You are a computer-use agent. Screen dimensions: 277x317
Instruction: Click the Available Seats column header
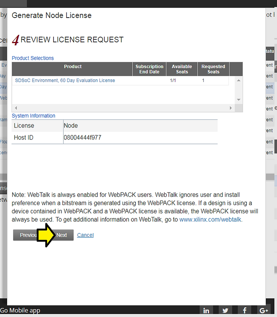pyautogui.click(x=182, y=69)
